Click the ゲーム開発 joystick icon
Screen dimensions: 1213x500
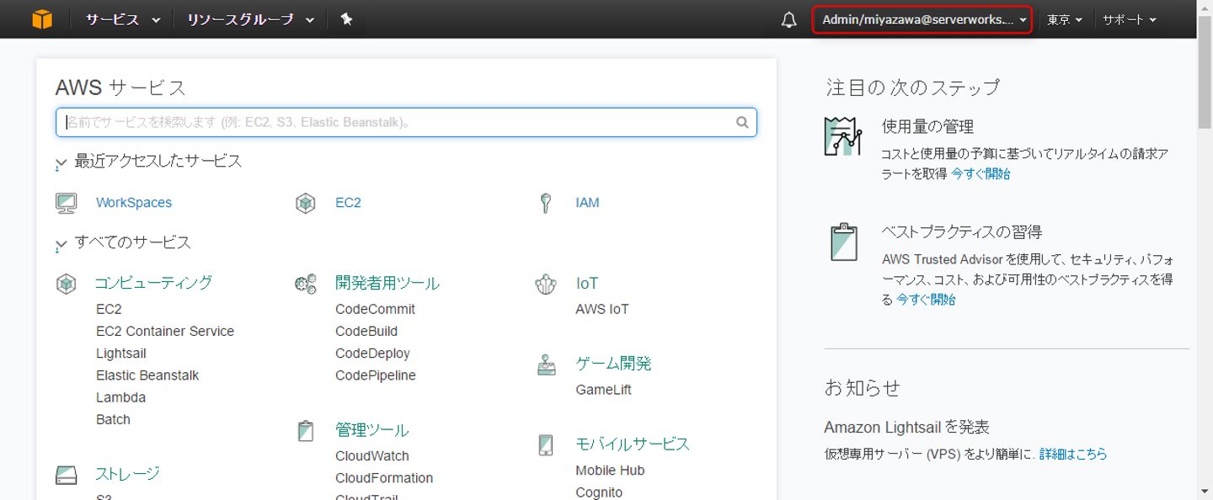tap(546, 364)
